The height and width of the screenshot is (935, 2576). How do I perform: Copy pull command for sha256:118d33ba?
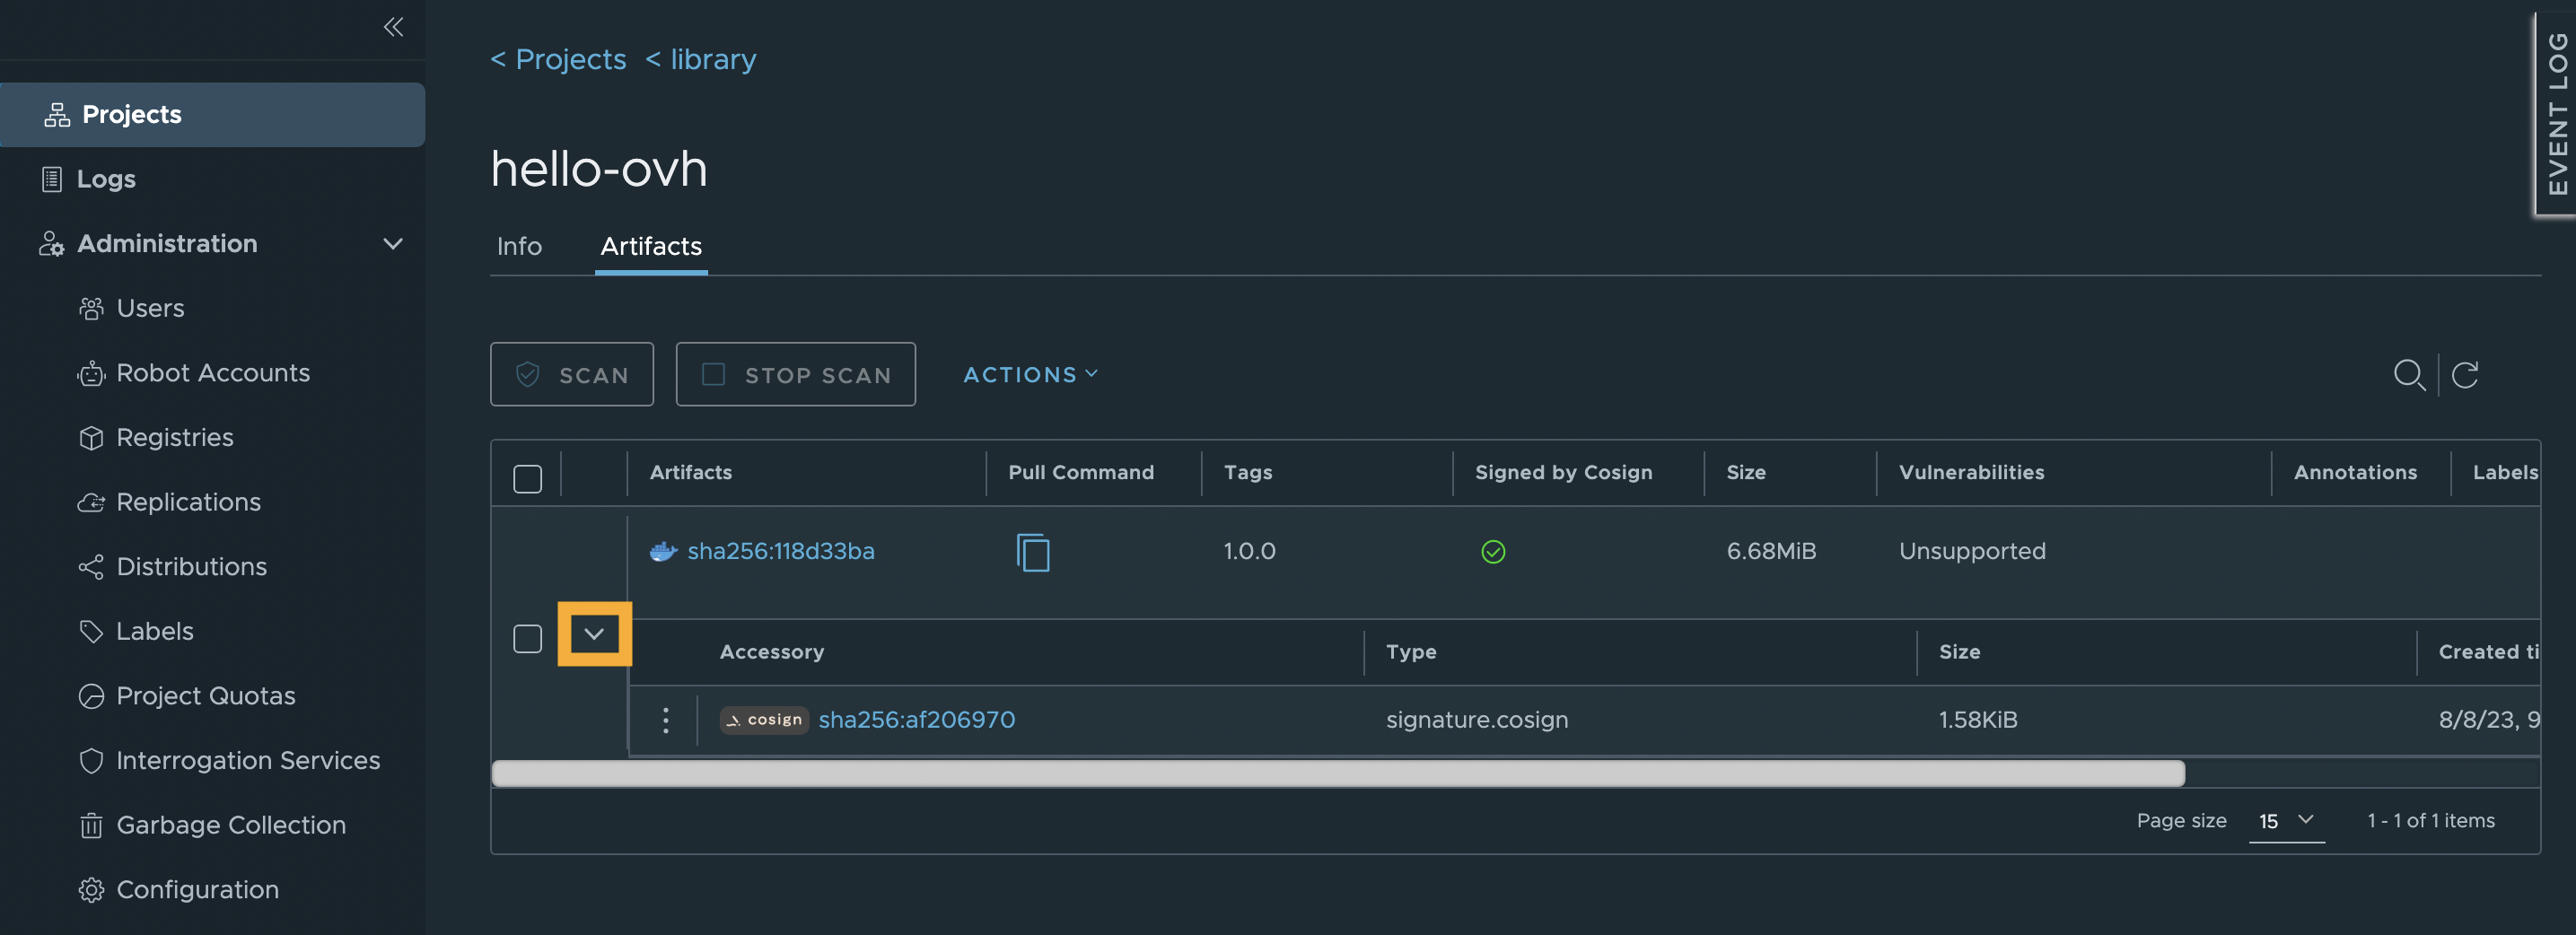pyautogui.click(x=1034, y=551)
